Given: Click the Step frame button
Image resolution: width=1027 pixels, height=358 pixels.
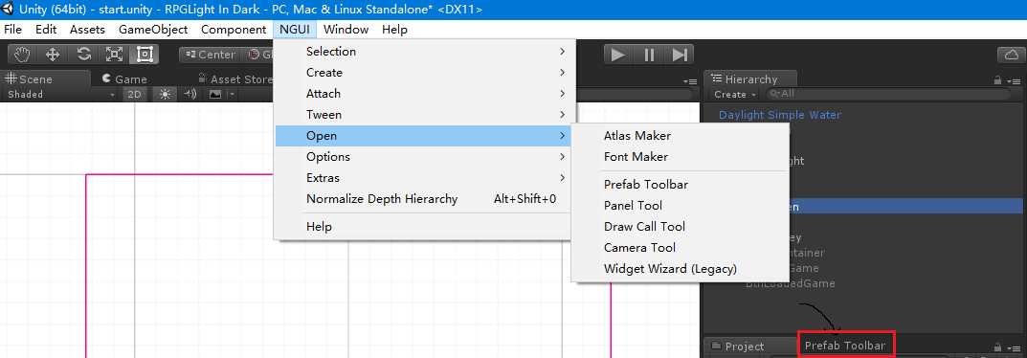Looking at the screenshot, I should [680, 55].
